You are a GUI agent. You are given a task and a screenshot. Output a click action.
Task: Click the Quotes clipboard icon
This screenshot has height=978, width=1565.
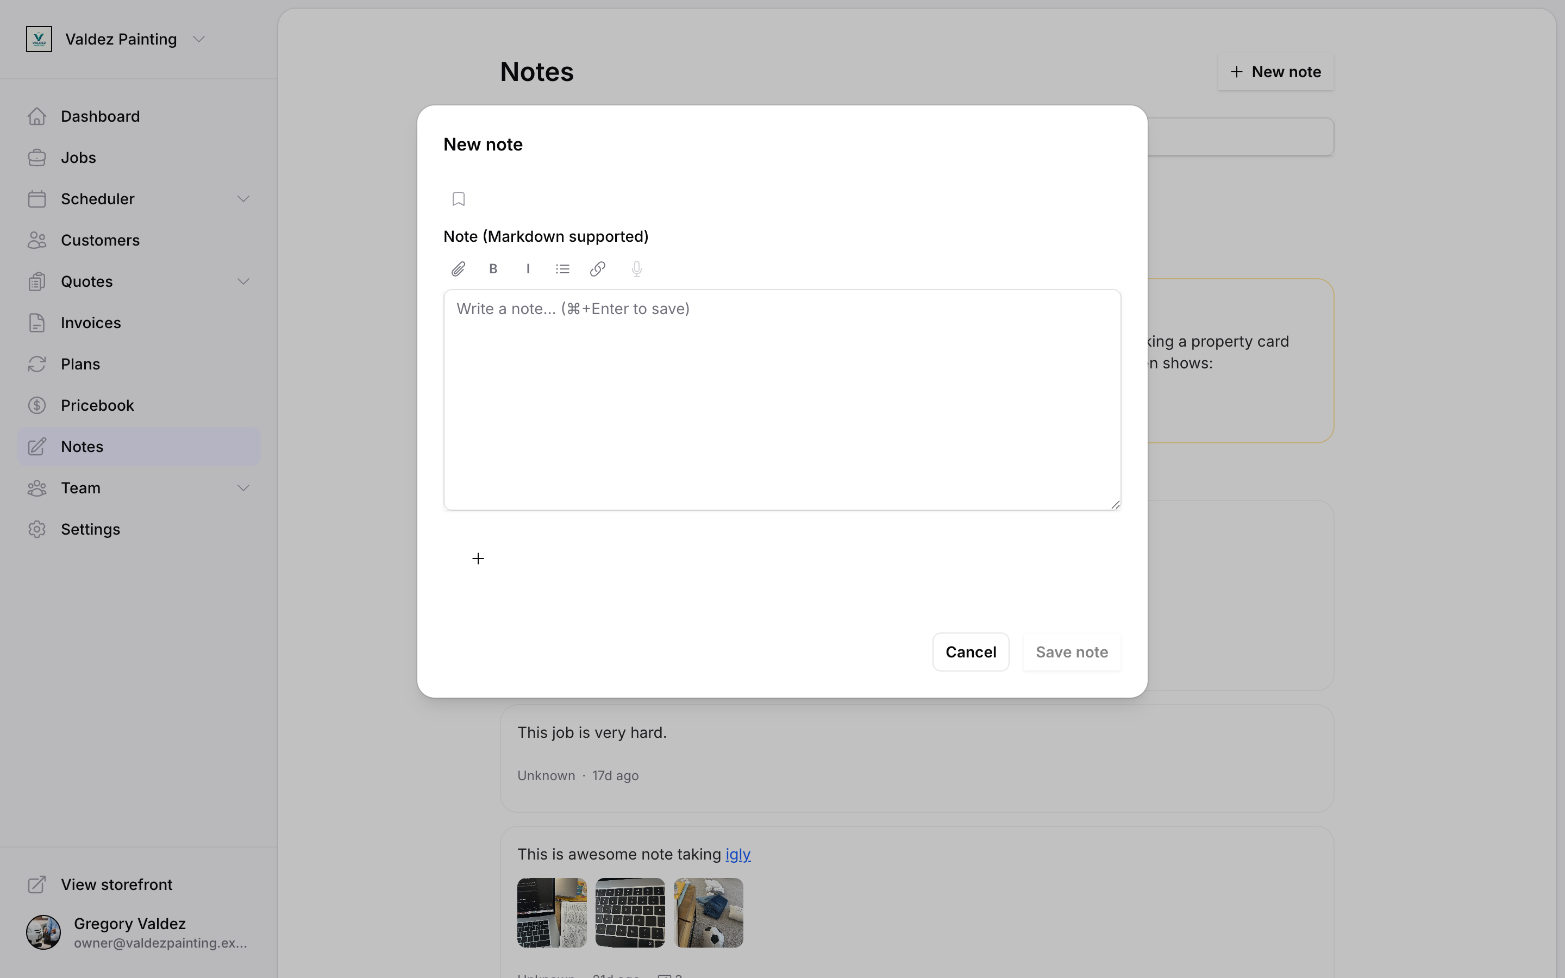pyautogui.click(x=37, y=282)
